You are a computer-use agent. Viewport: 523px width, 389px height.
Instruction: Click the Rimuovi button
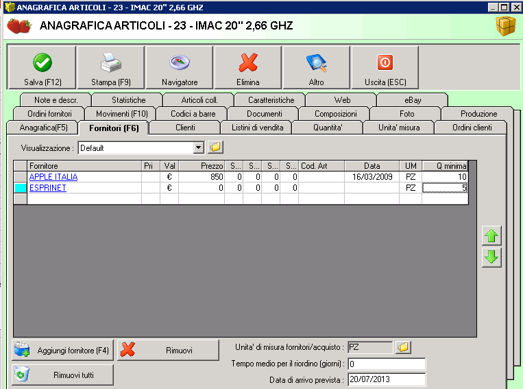click(x=168, y=351)
